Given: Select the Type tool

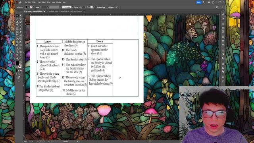Looking at the screenshot, I should (17, 25).
